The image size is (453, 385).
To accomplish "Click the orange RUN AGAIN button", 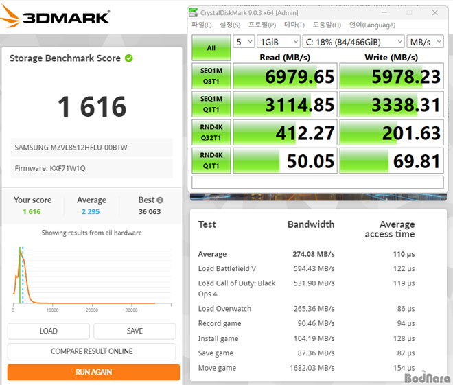I will click(x=93, y=372).
